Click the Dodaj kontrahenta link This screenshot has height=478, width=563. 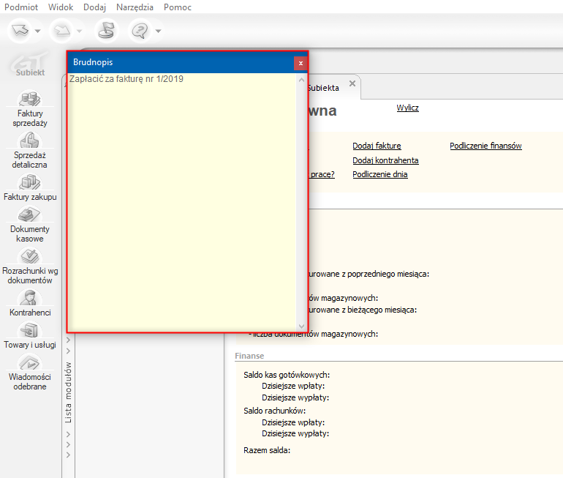click(x=385, y=160)
